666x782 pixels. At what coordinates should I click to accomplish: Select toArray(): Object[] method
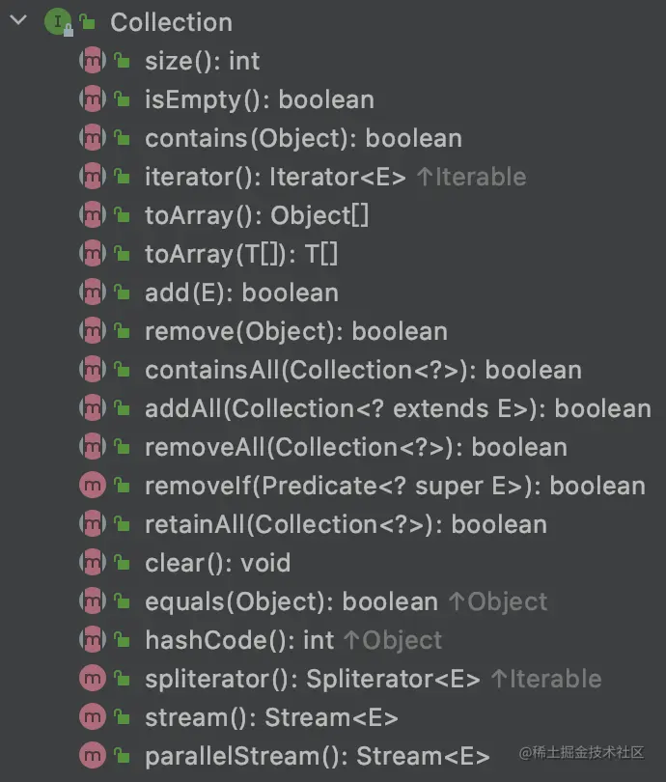257,215
